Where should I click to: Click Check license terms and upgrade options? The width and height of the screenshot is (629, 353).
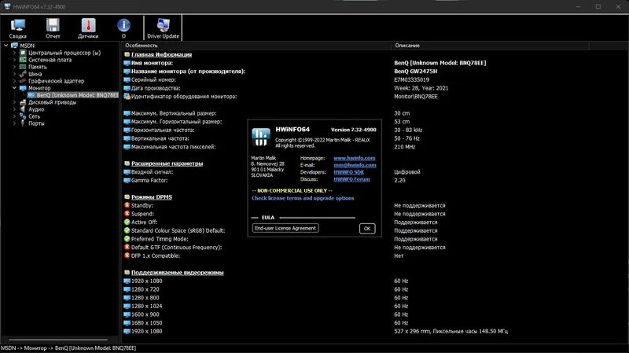(x=303, y=198)
